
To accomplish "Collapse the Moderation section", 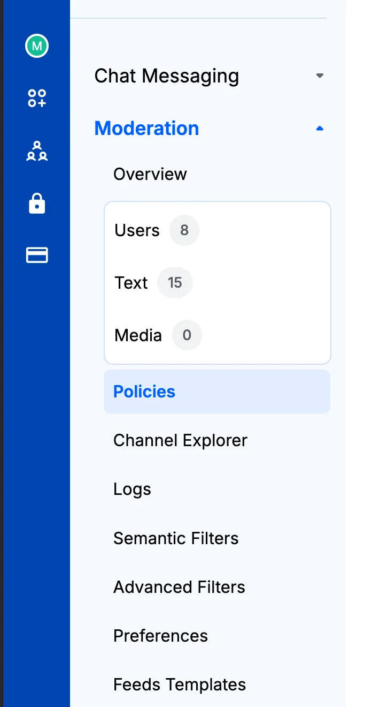I will click(319, 128).
